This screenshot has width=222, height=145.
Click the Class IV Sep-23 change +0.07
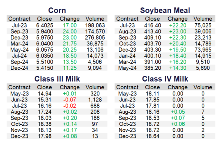[178, 118]
